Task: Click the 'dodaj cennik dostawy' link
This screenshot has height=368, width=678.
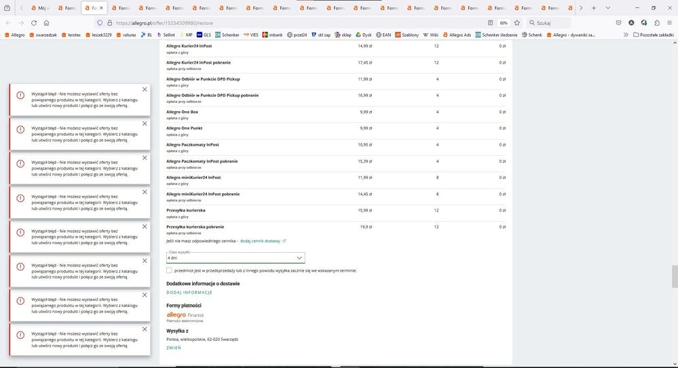Action: pyautogui.click(x=262, y=241)
